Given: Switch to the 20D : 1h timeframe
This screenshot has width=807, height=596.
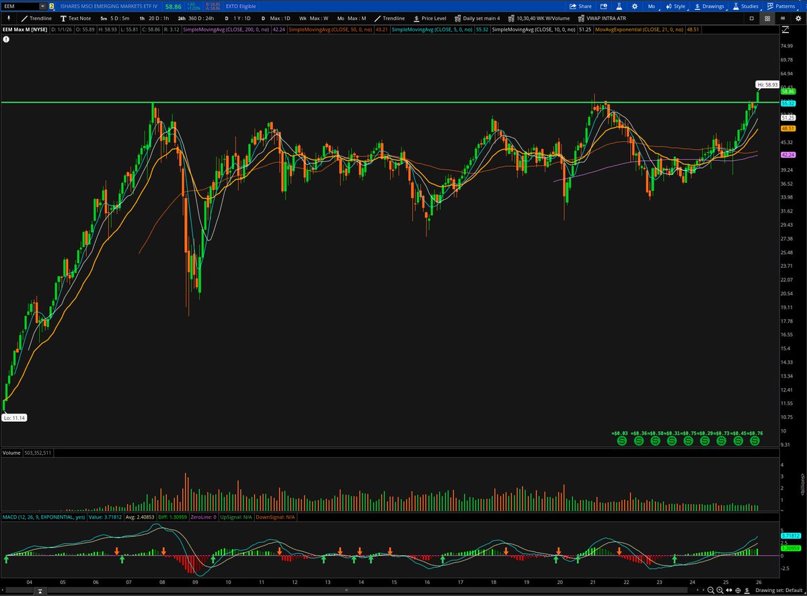Looking at the screenshot, I should pyautogui.click(x=155, y=18).
